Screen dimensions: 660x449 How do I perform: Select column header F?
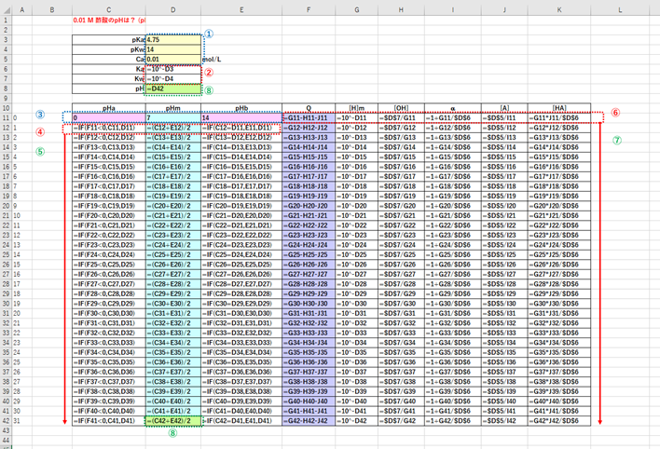(x=309, y=9)
